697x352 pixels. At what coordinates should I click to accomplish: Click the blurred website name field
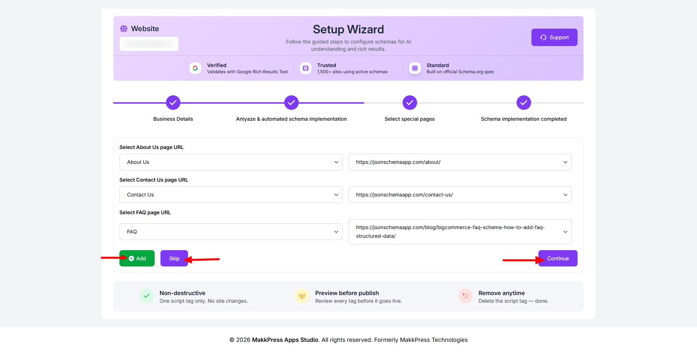(x=149, y=44)
